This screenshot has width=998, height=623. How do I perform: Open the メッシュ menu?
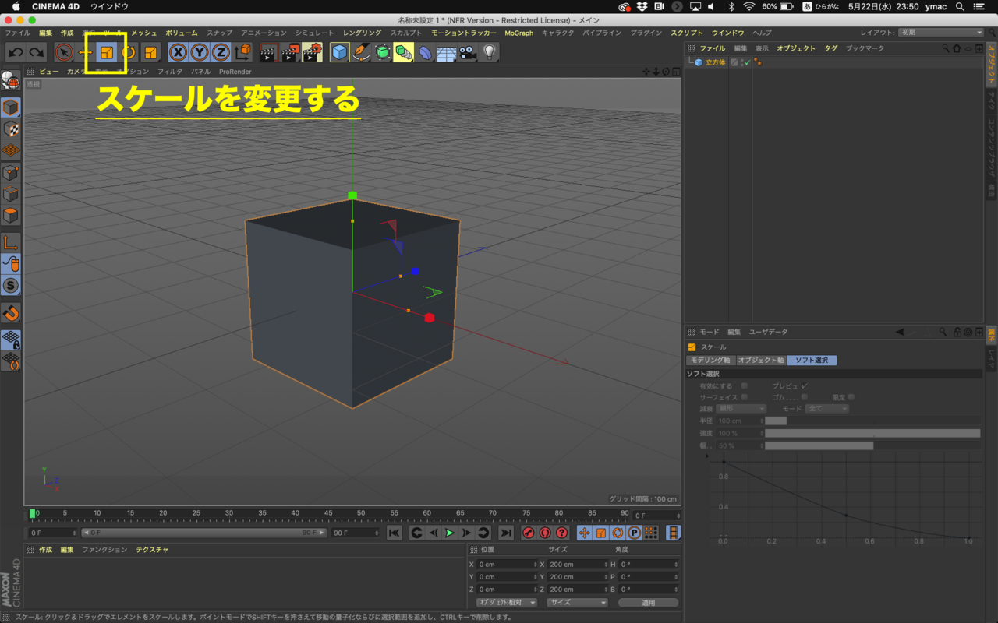(x=143, y=33)
